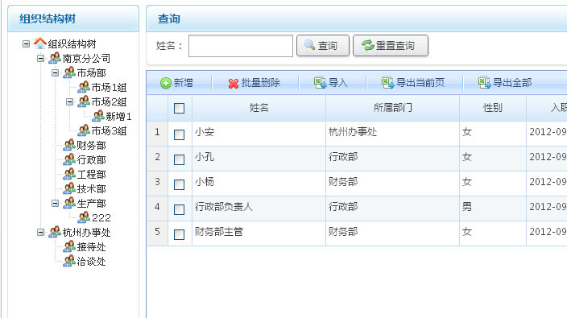Click the people icon beside 行政部 tree node
Viewport: 567px width, 318px height.
click(x=69, y=159)
